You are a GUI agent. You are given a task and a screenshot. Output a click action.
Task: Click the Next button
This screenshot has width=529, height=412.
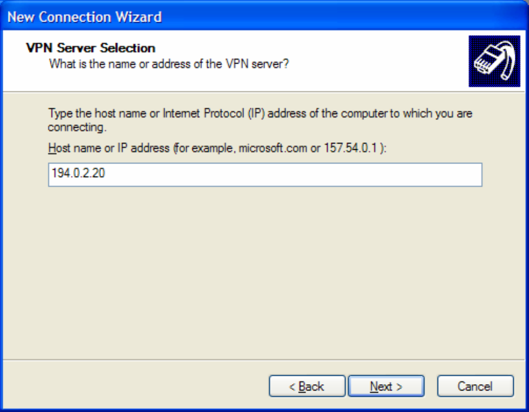pos(386,386)
